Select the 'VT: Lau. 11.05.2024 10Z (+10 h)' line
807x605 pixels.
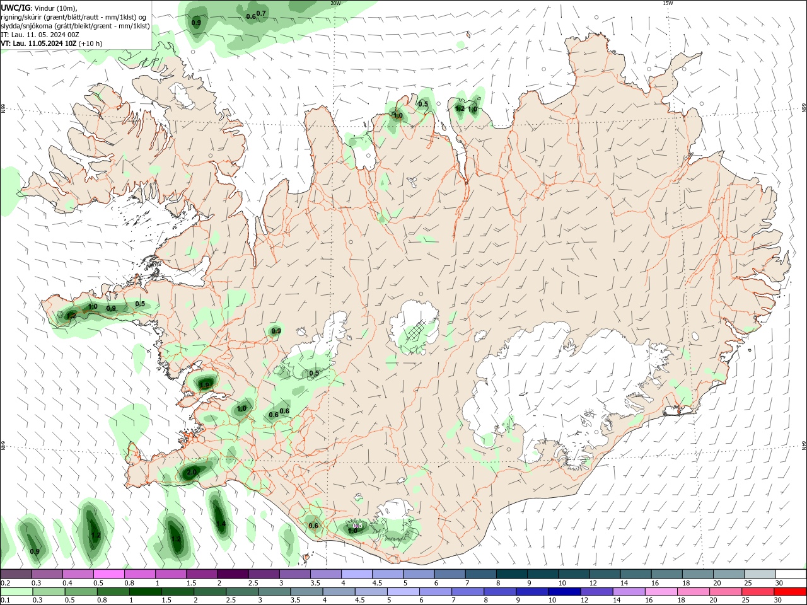52,43
